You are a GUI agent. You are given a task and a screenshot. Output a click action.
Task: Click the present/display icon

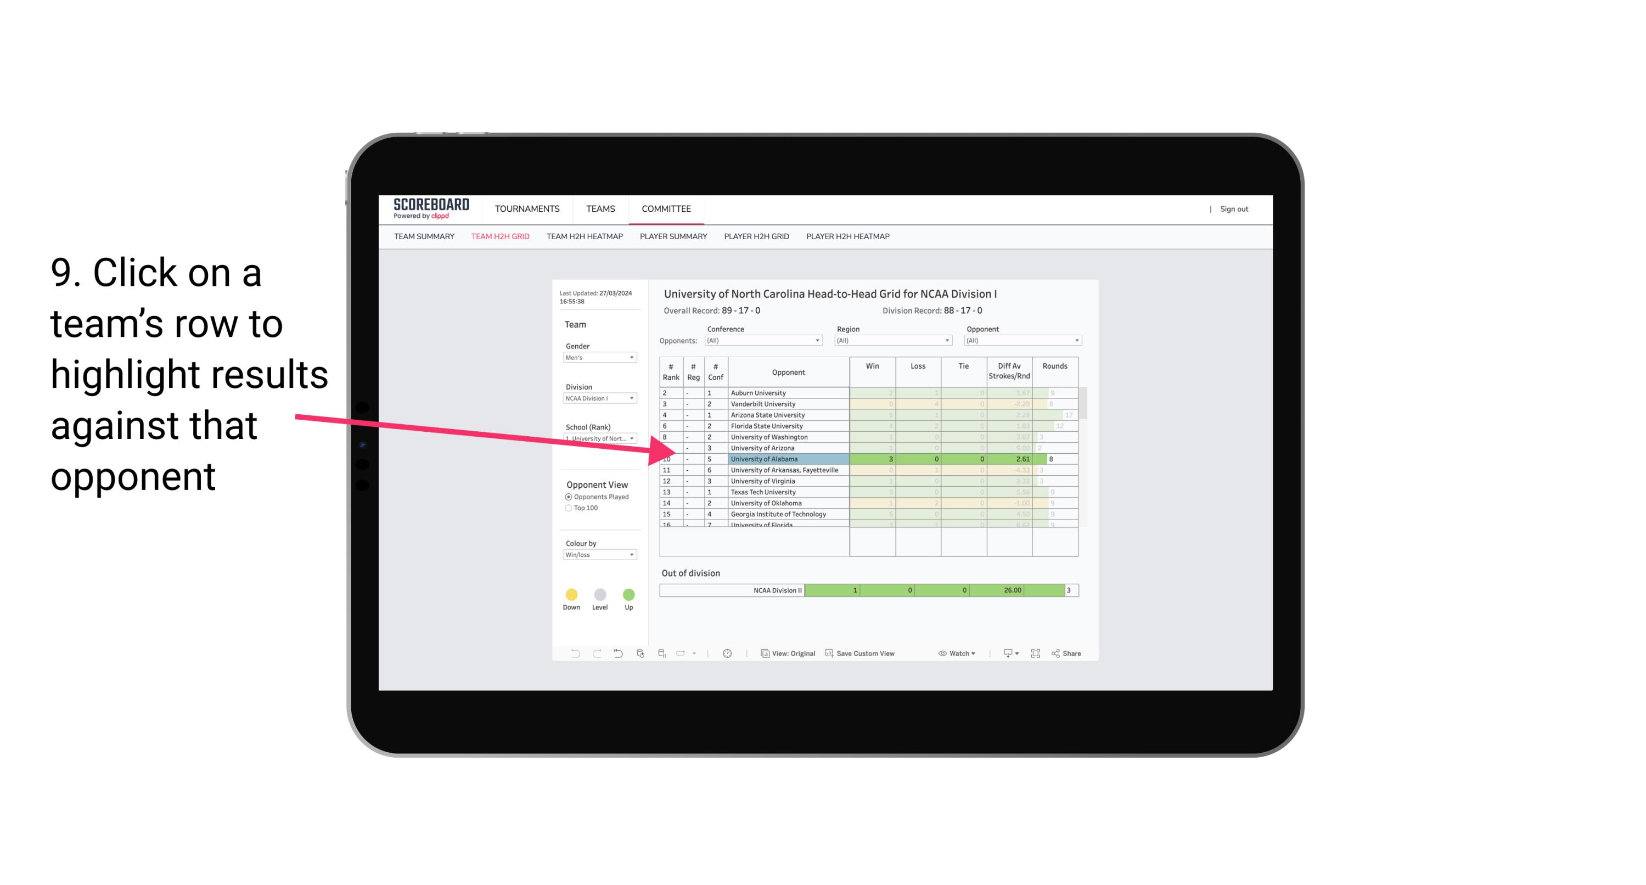pyautogui.click(x=1003, y=654)
